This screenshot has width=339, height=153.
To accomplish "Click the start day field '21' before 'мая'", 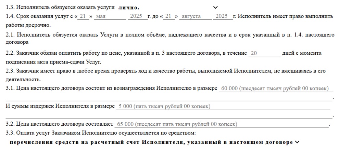I will tap(83, 16).
